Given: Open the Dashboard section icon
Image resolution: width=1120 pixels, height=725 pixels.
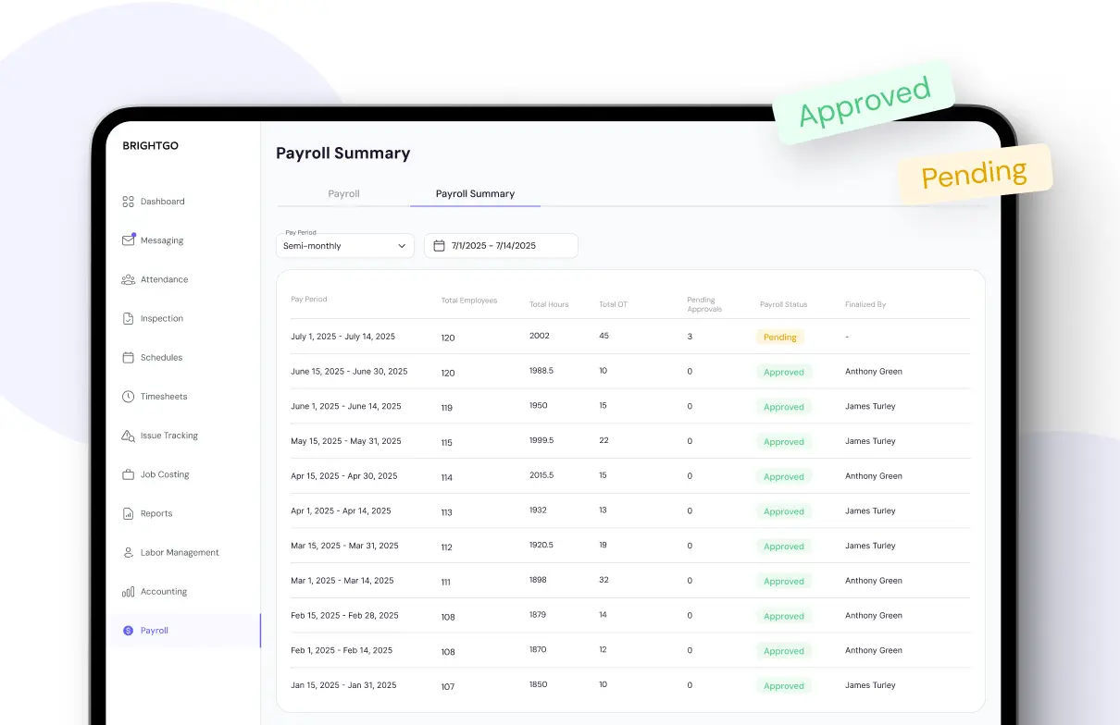Looking at the screenshot, I should click(x=128, y=201).
